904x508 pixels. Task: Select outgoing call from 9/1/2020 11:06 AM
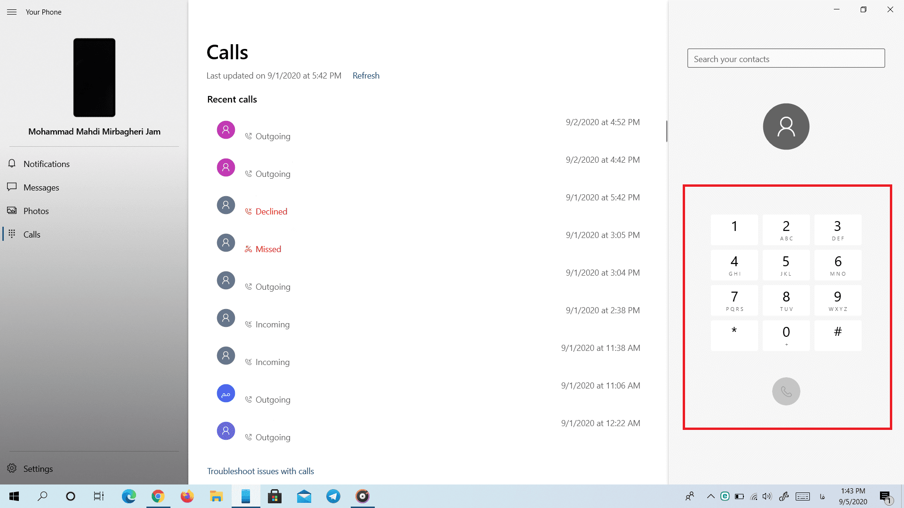[x=428, y=393]
